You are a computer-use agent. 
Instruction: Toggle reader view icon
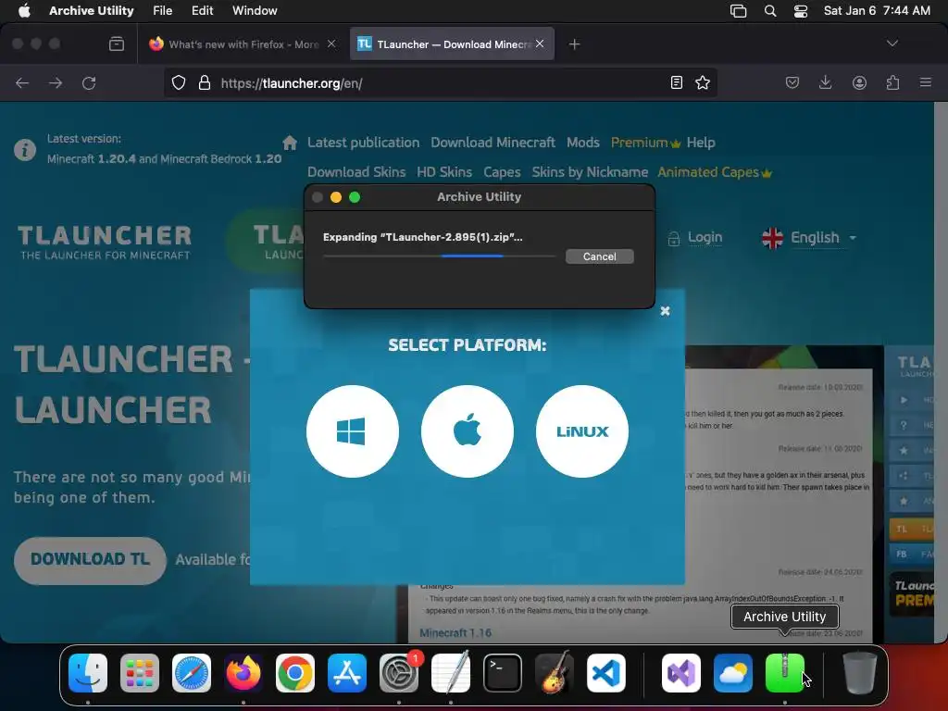click(x=677, y=82)
